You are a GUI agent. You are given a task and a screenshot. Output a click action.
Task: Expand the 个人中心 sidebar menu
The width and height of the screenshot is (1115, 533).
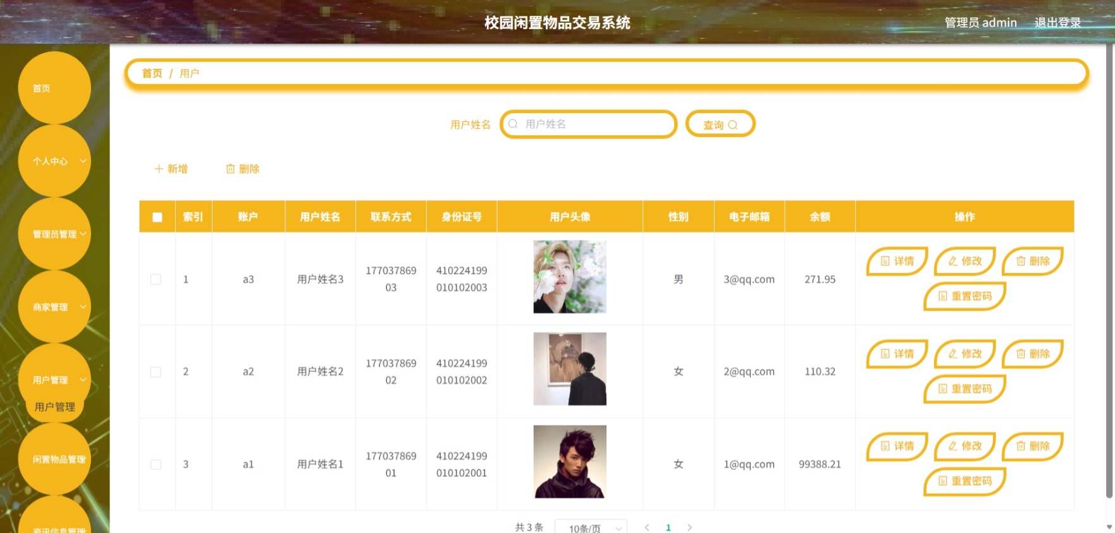(54, 161)
